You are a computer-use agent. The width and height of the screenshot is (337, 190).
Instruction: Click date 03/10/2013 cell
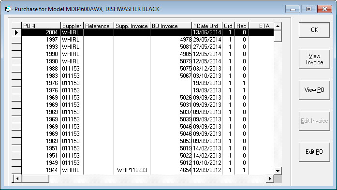(207, 76)
